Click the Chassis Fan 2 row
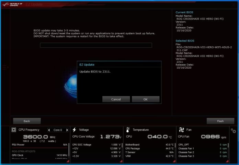Image resolution: width=239 pixels, height=165 pixels. click(203, 152)
